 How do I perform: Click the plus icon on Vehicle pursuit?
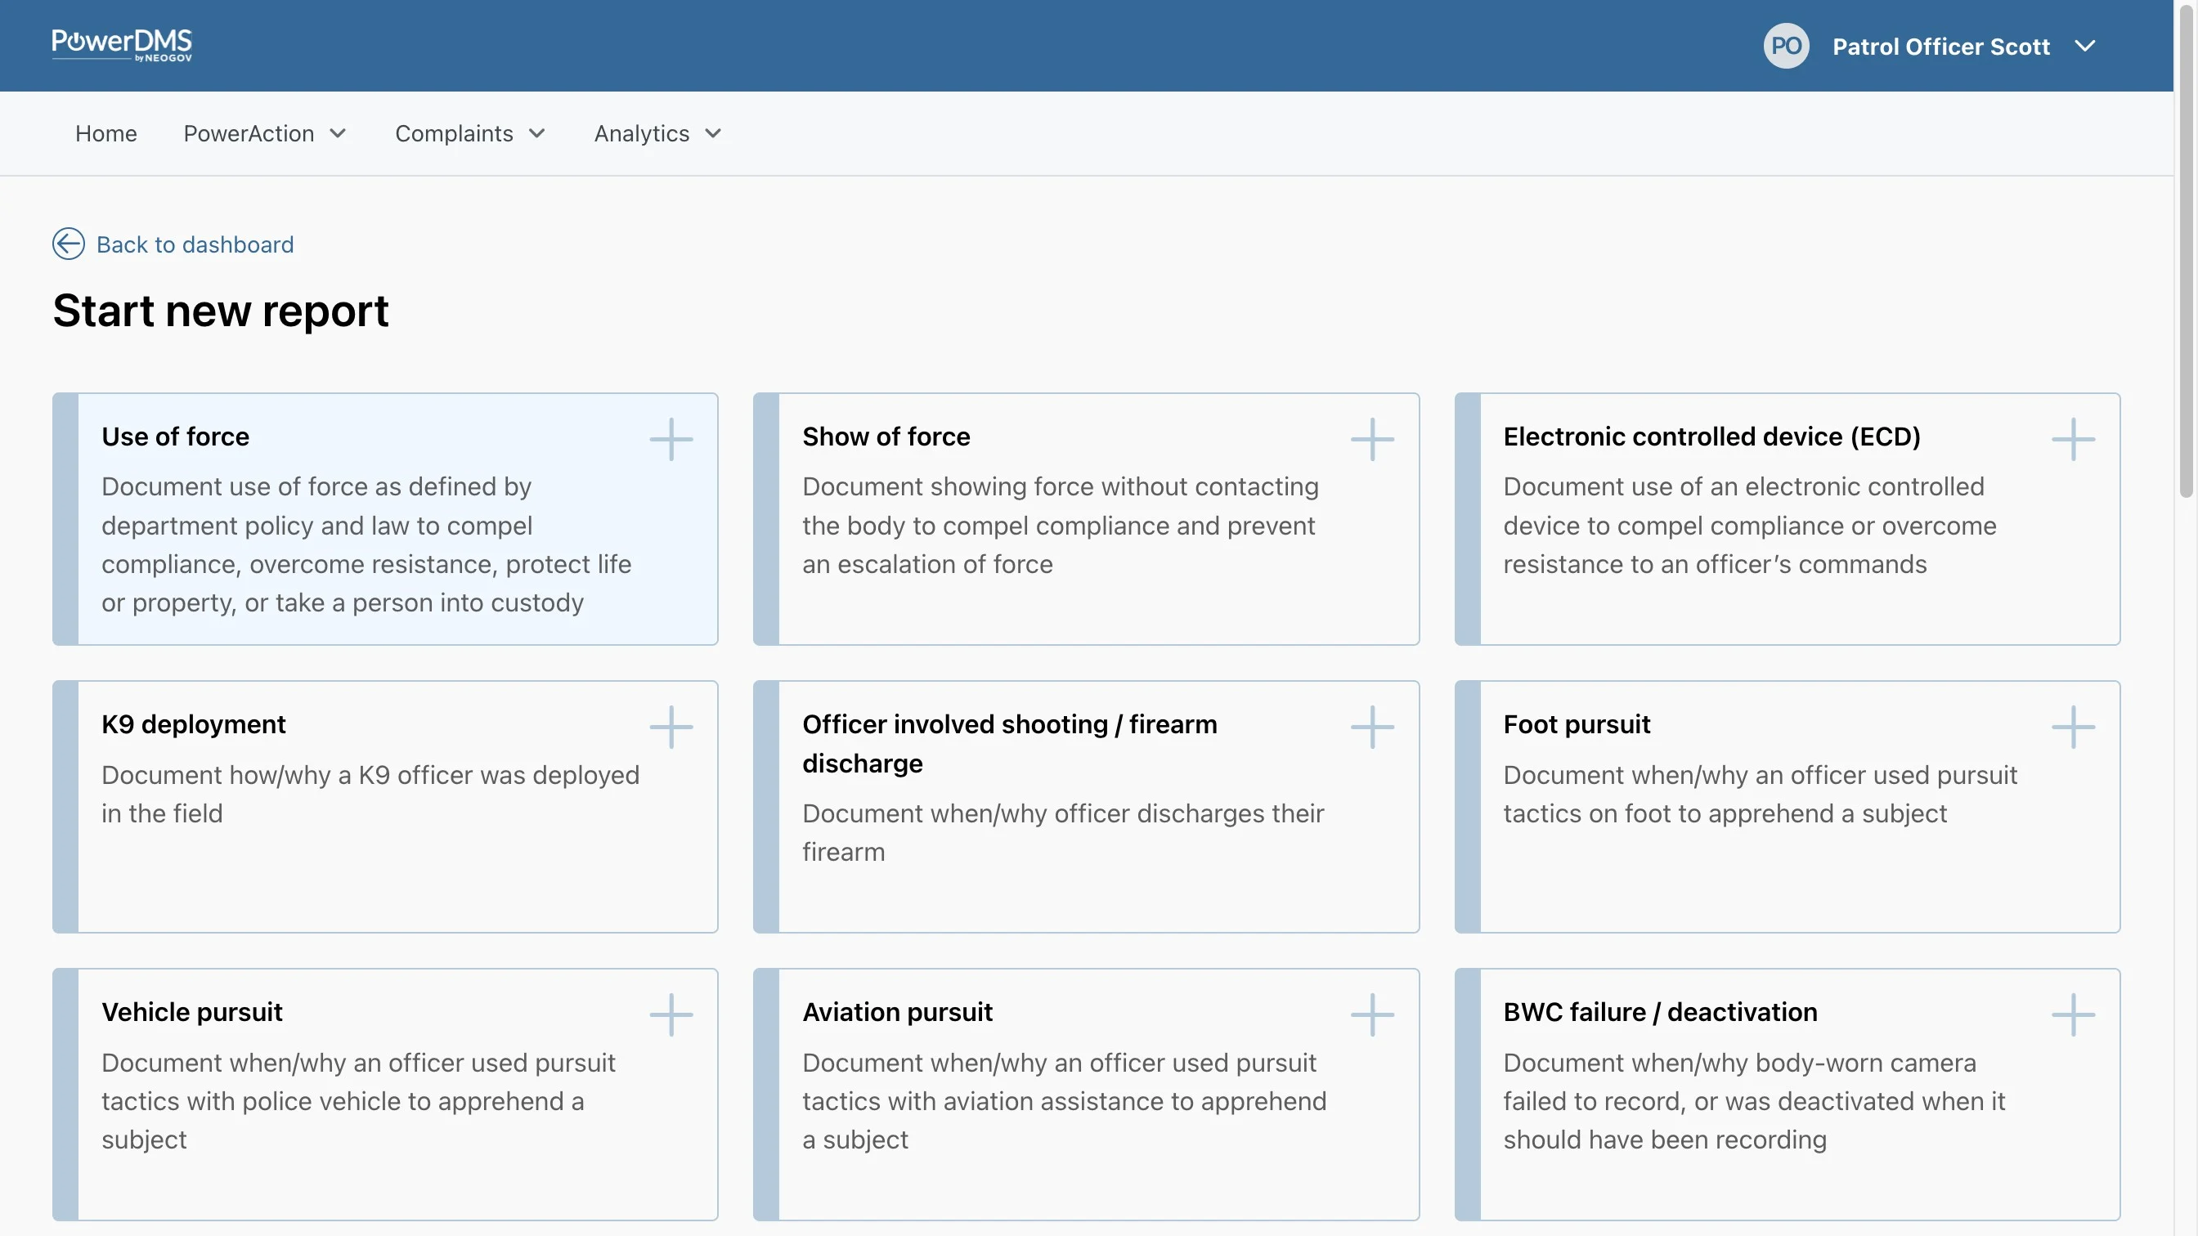[x=671, y=1014]
